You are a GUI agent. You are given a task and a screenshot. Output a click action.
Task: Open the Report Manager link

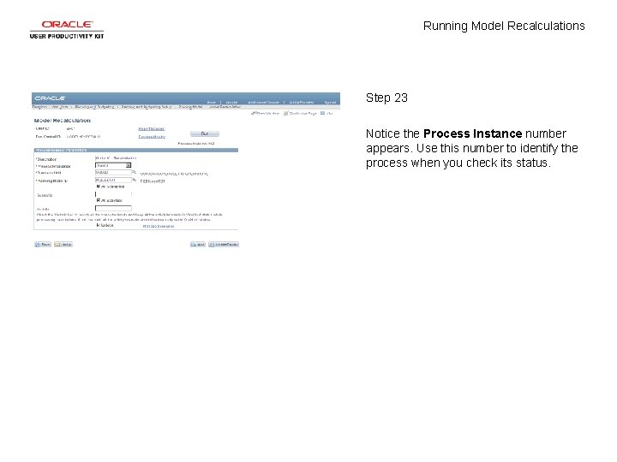152,129
